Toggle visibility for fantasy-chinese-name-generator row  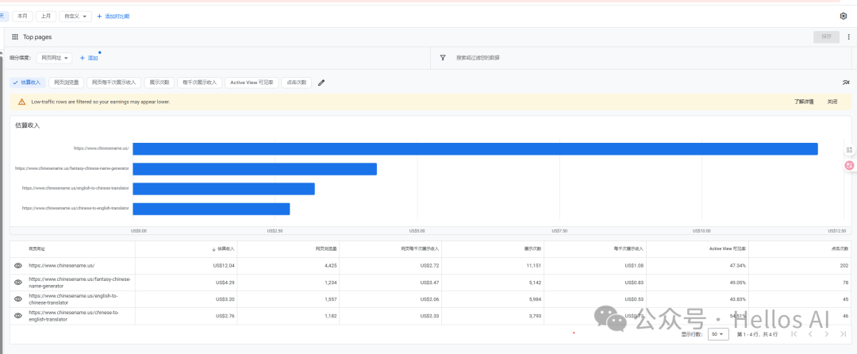point(18,282)
